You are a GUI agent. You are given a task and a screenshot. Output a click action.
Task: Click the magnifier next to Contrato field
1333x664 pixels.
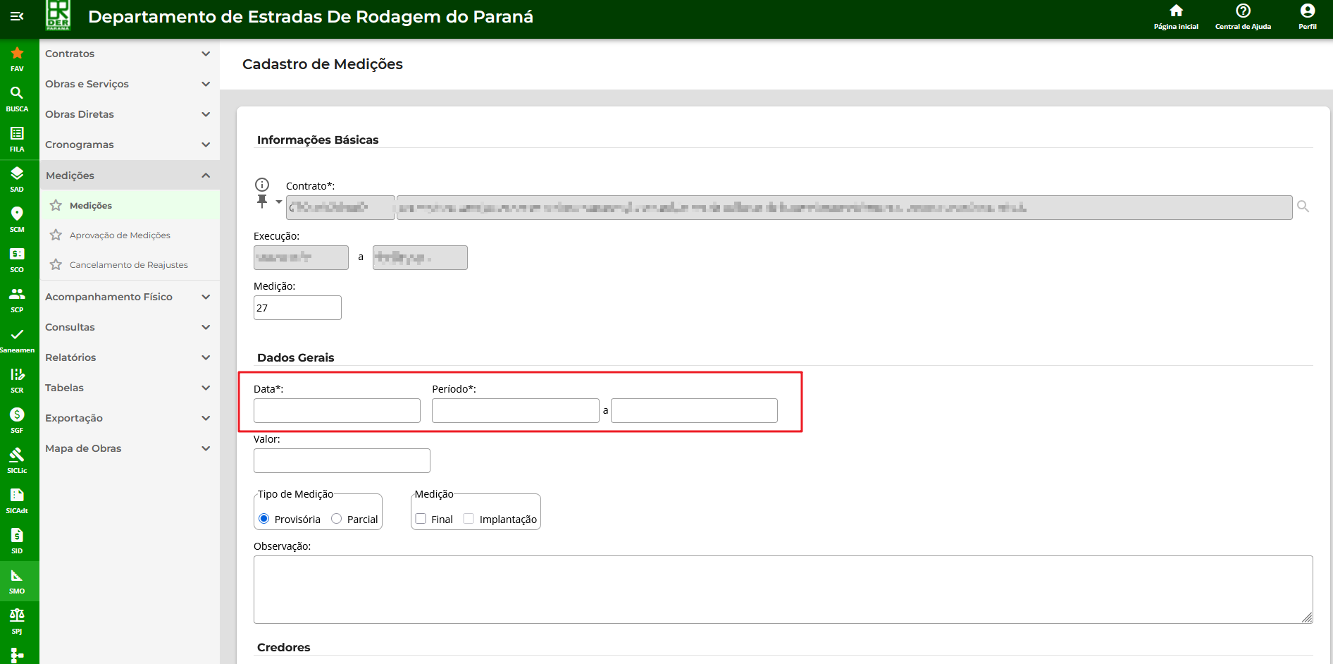tap(1303, 207)
